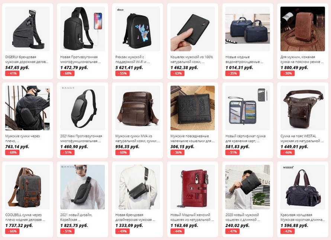Open the 'Мужские сумки MVA из натуральной кожи' link
This screenshot has width=331, height=240.
coord(138,138)
